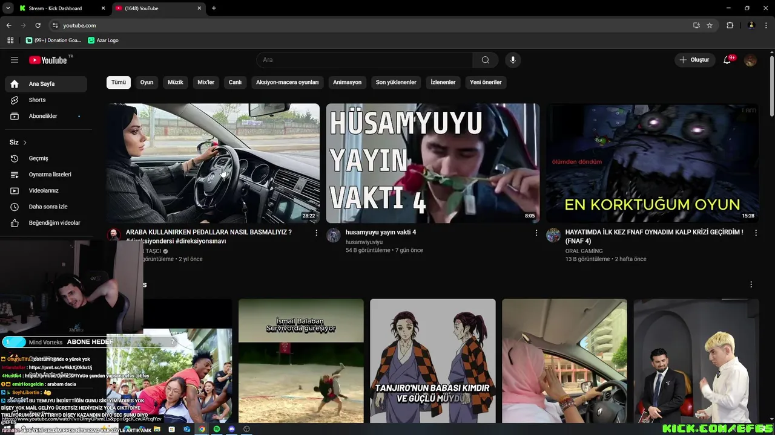Open the more options menu for the pedals video
Viewport: 775px width, 435px height.
coord(316,233)
